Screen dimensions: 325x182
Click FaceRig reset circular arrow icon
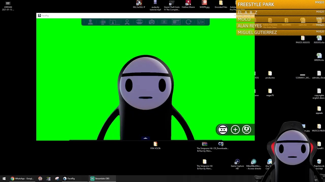pyautogui.click(x=188, y=22)
